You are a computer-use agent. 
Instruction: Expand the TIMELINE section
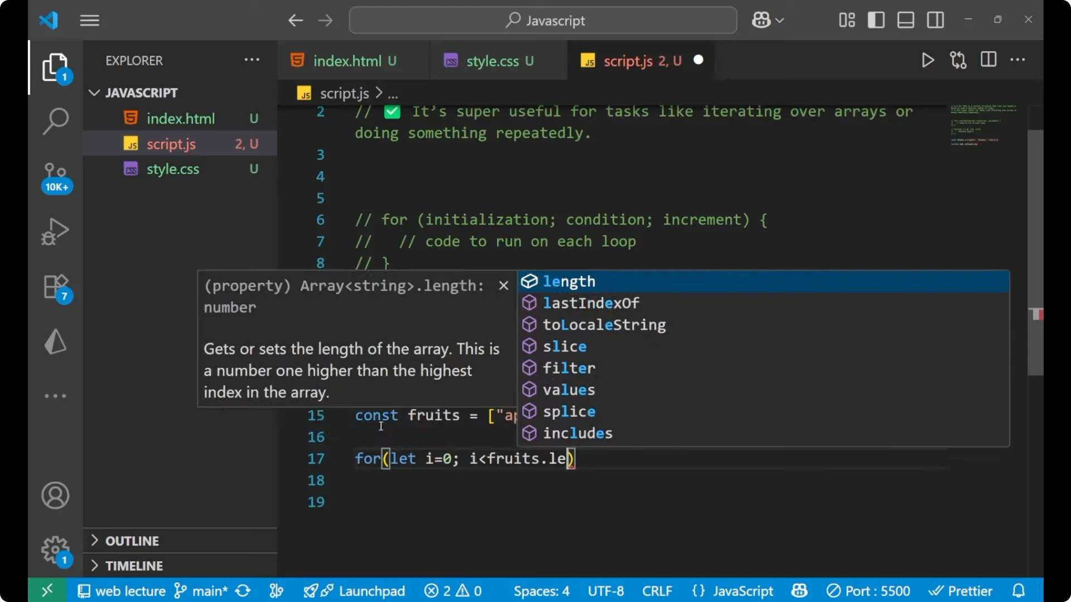click(x=134, y=566)
